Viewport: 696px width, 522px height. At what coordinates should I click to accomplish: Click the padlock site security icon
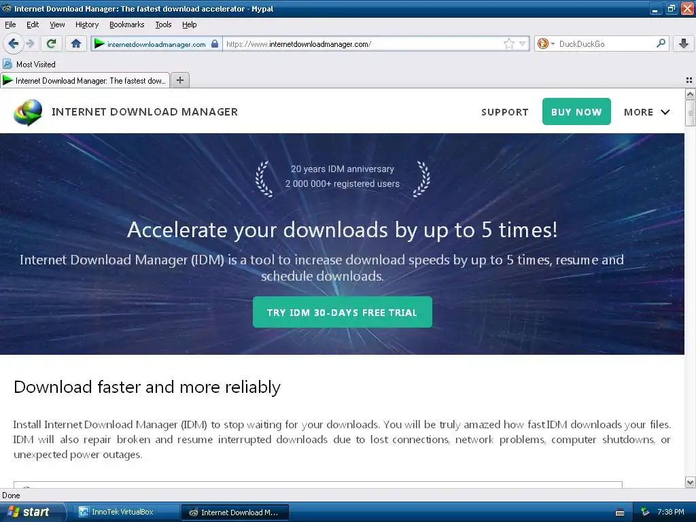(x=215, y=43)
